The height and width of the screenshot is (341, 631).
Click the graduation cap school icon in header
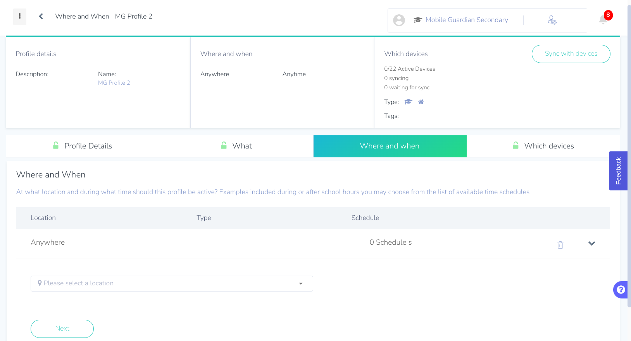point(417,20)
